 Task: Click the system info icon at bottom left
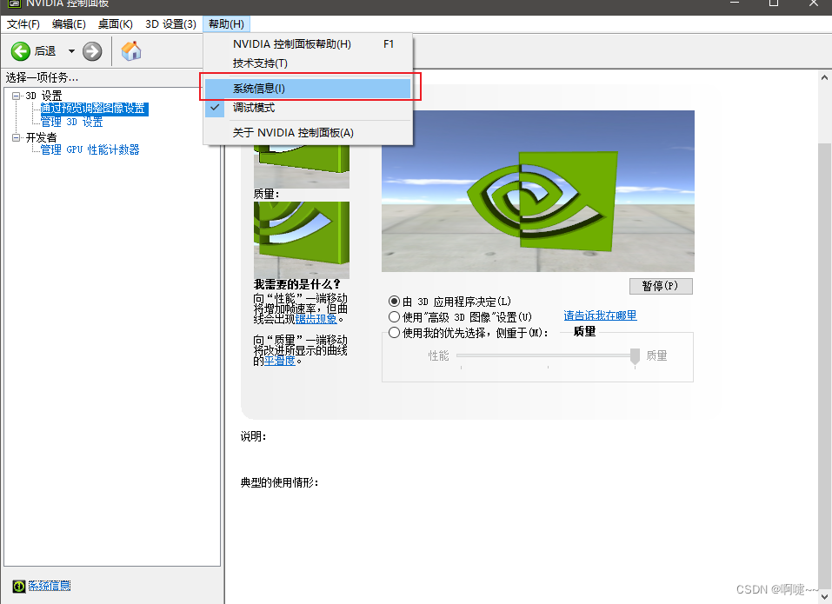(x=19, y=586)
